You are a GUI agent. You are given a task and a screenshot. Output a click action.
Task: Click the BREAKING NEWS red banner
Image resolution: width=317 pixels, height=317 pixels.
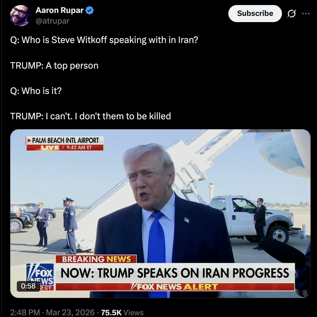point(96,259)
